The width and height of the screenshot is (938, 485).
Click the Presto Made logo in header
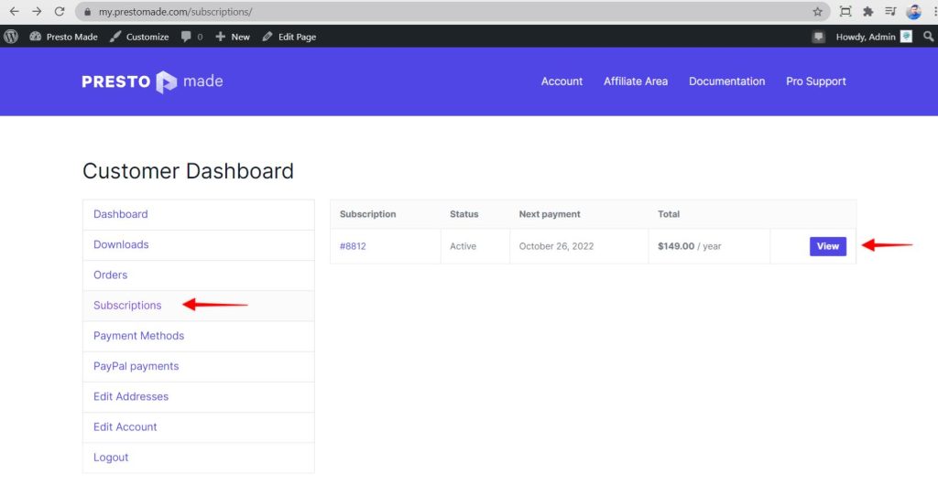pos(152,81)
